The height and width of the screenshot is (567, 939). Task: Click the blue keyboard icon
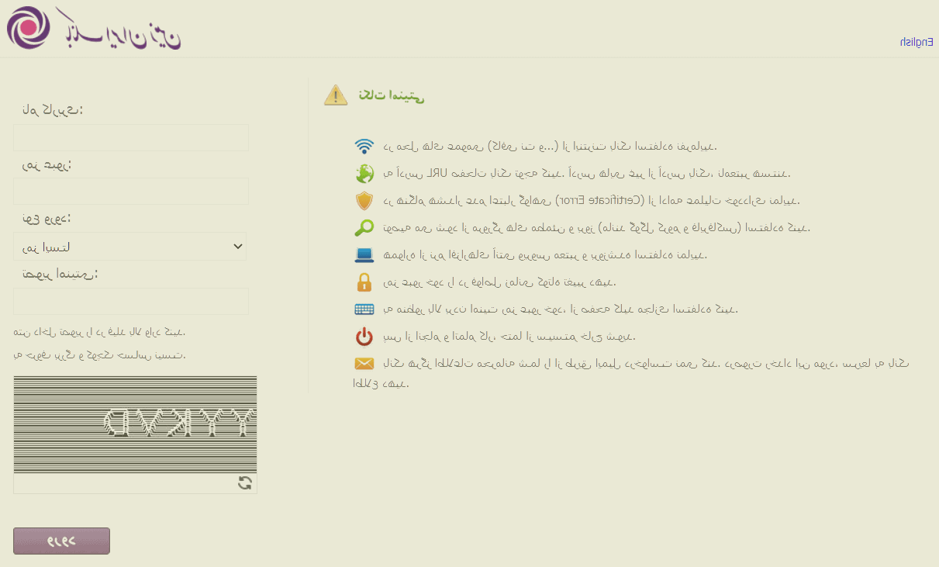(x=364, y=309)
